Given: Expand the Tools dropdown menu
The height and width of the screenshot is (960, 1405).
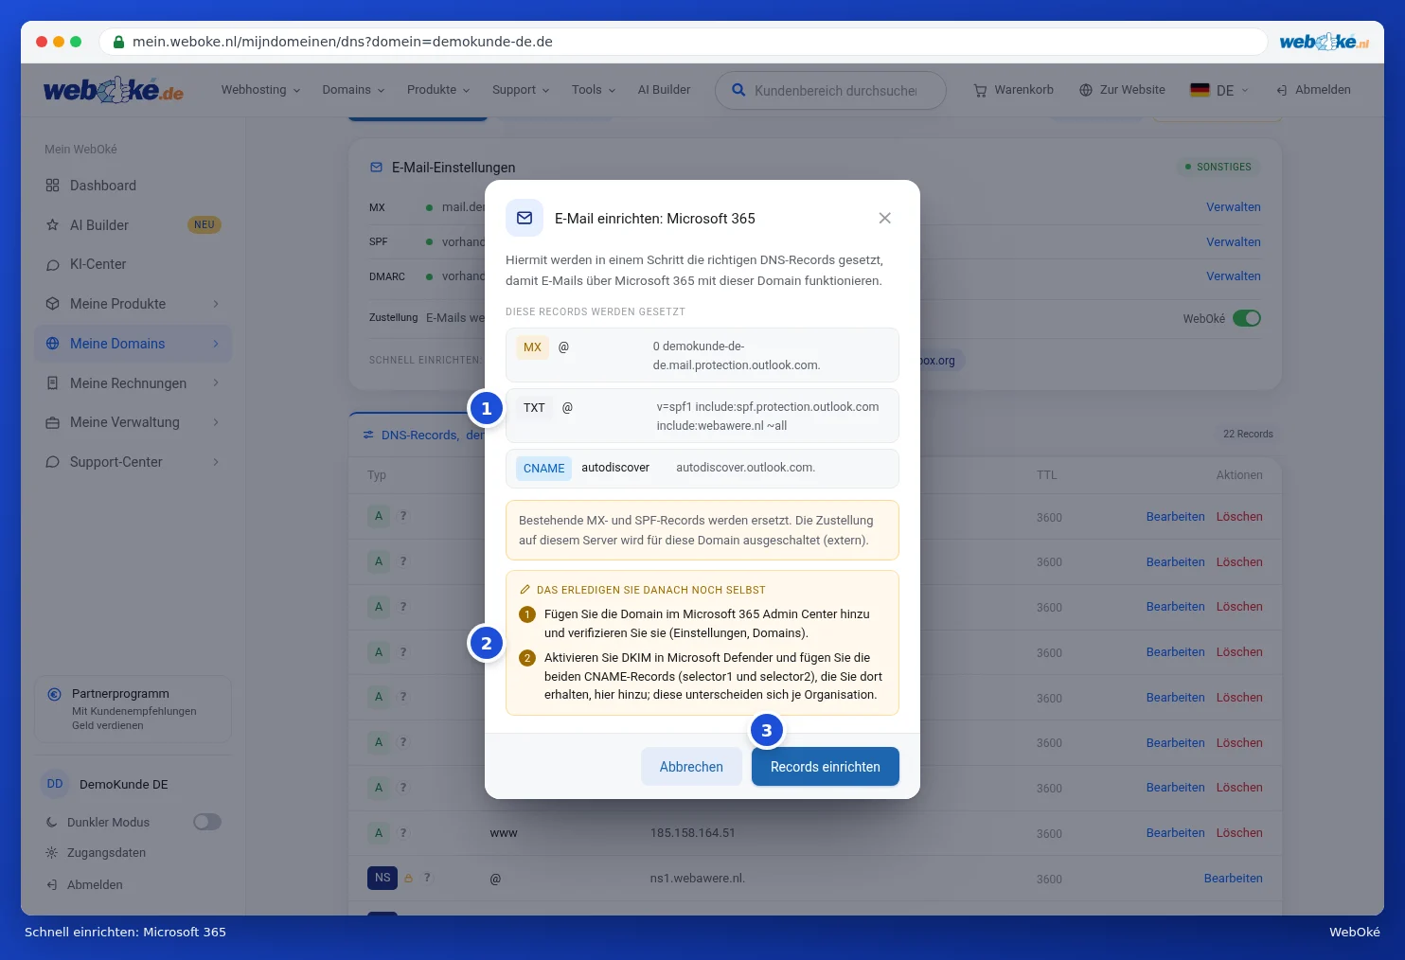Looking at the screenshot, I should point(594,90).
